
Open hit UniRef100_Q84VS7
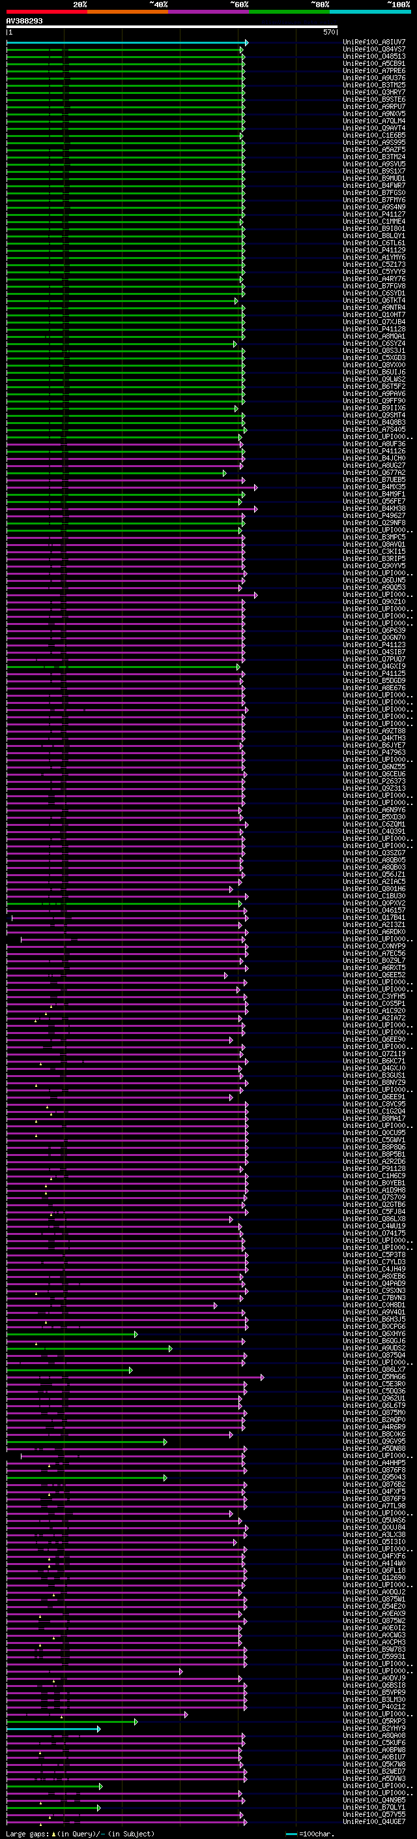click(x=374, y=50)
